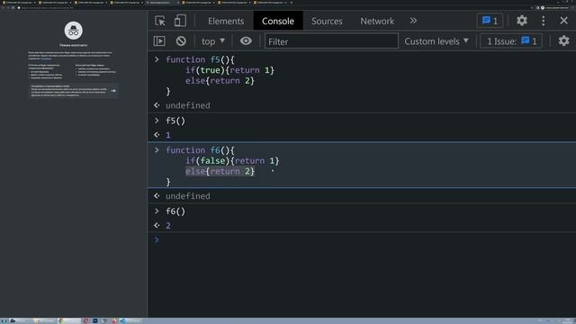Viewport: 576px width, 324px height.
Task: Select the function f5 definition line
Action: tap(200, 59)
